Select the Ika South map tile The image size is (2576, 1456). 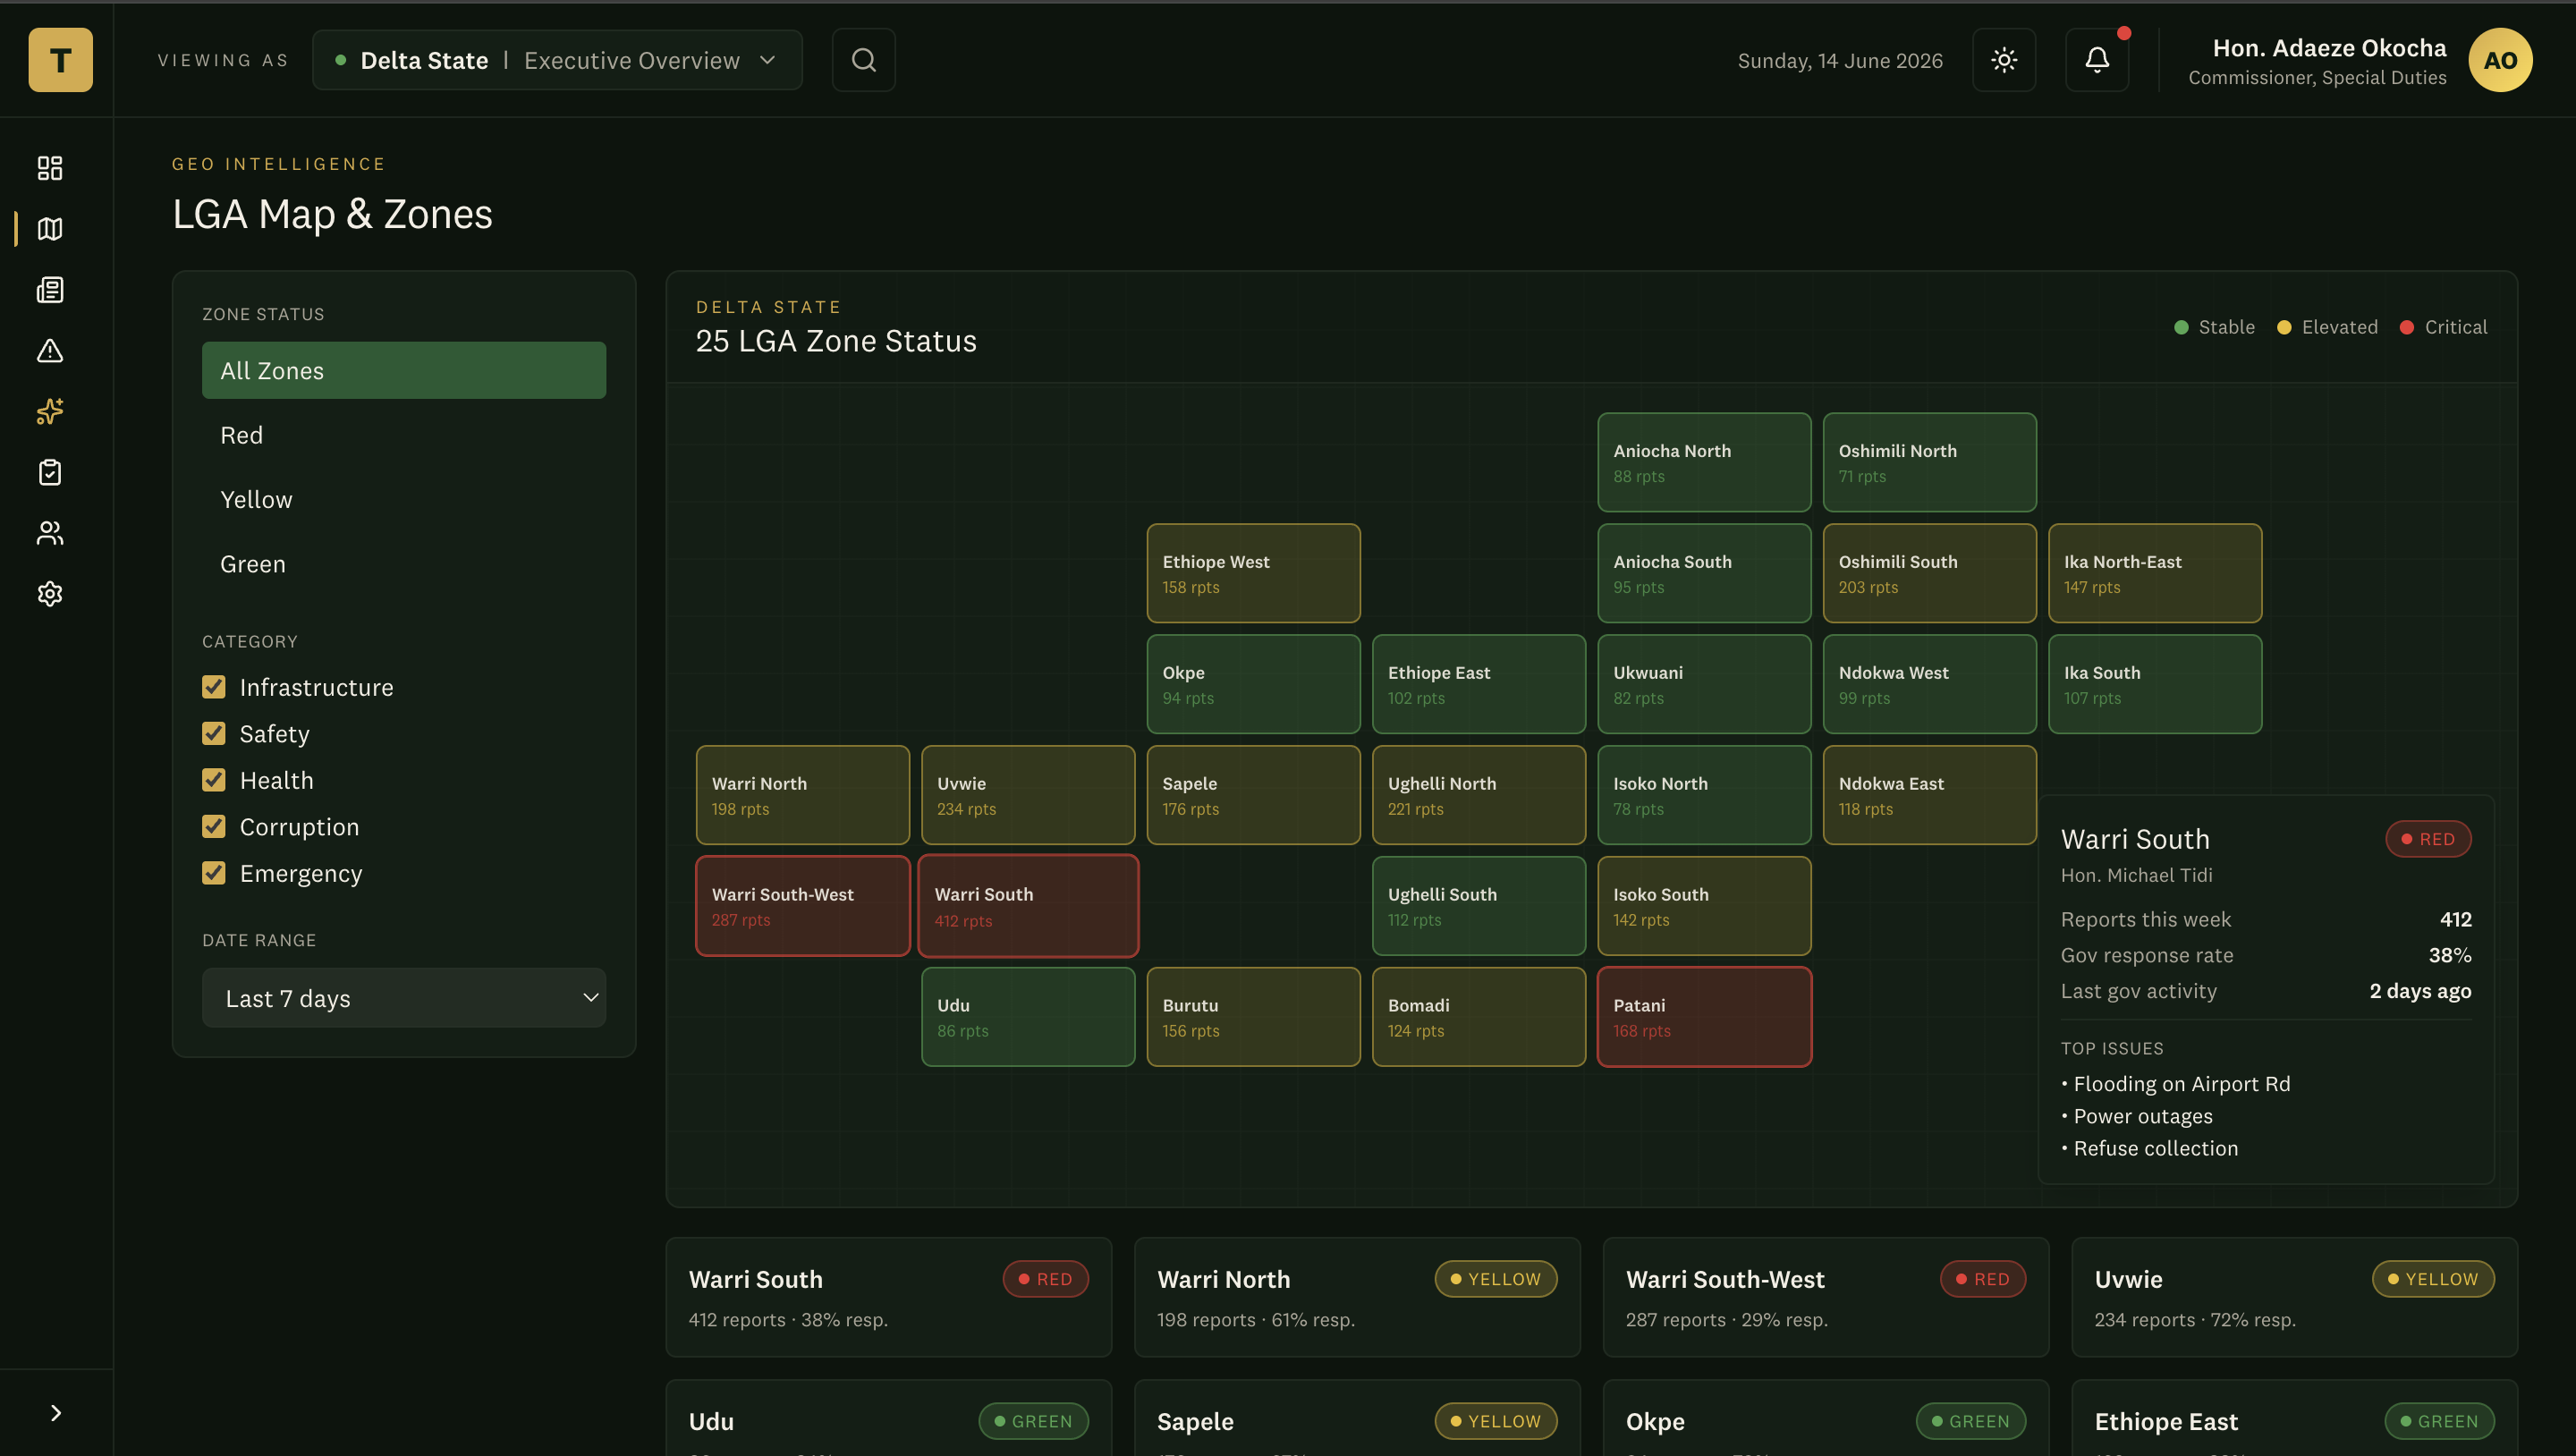pyautogui.click(x=2155, y=684)
